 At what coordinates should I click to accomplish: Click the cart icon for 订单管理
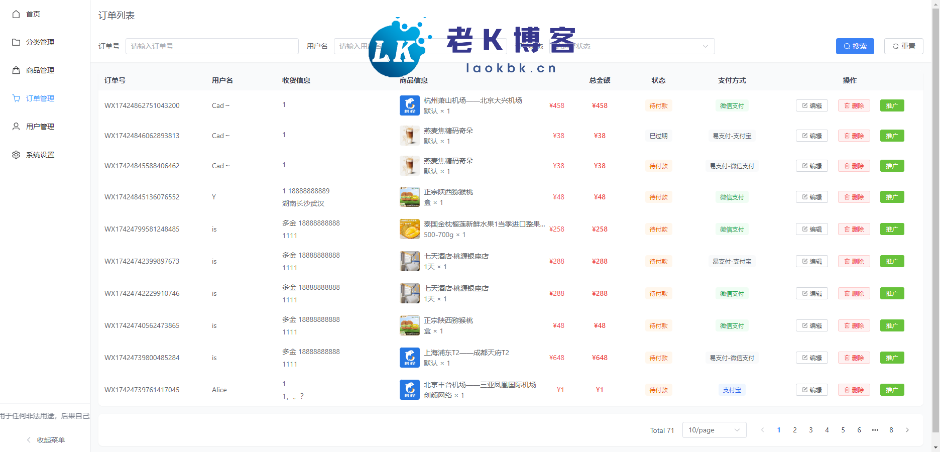click(16, 98)
